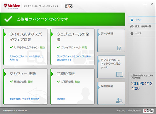Open the 詳細表示 link
The width and height of the screenshot is (156, 114).
click(x=61, y=99)
